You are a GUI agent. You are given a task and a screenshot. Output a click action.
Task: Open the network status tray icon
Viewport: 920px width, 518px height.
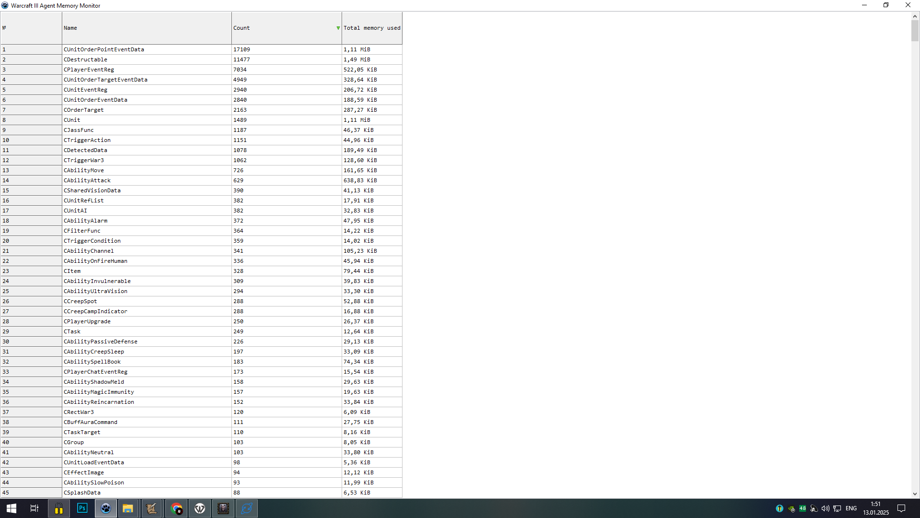click(837, 508)
